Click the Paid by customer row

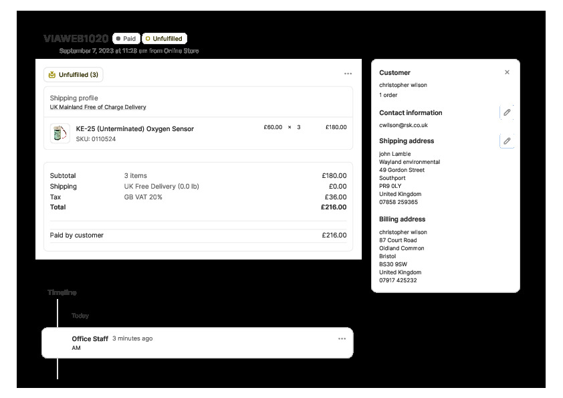(x=198, y=235)
